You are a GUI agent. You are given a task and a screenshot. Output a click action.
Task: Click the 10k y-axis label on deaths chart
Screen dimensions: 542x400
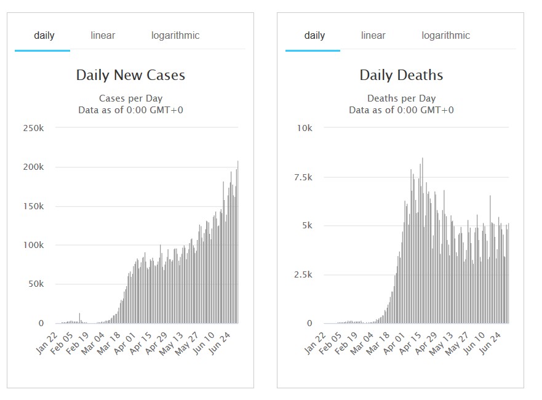click(305, 128)
